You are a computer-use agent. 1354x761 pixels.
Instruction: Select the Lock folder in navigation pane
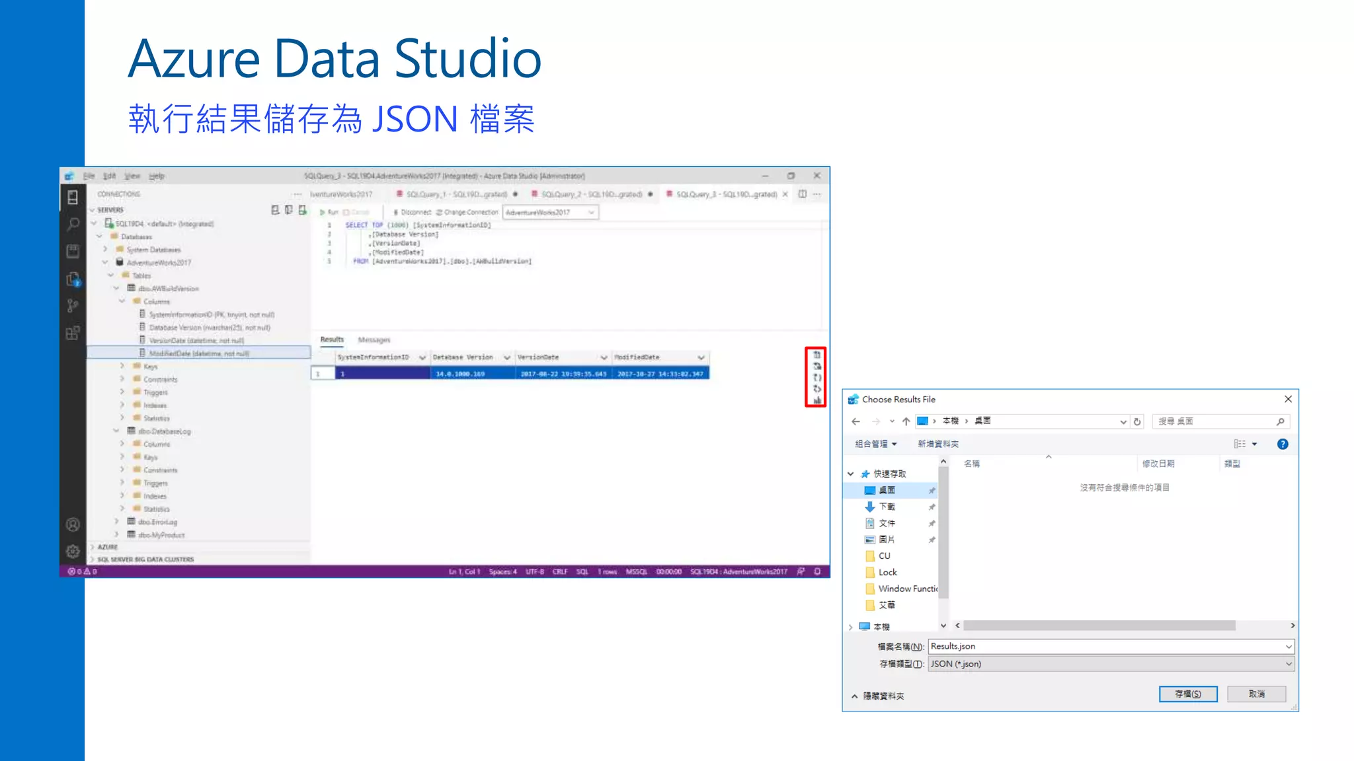point(887,572)
